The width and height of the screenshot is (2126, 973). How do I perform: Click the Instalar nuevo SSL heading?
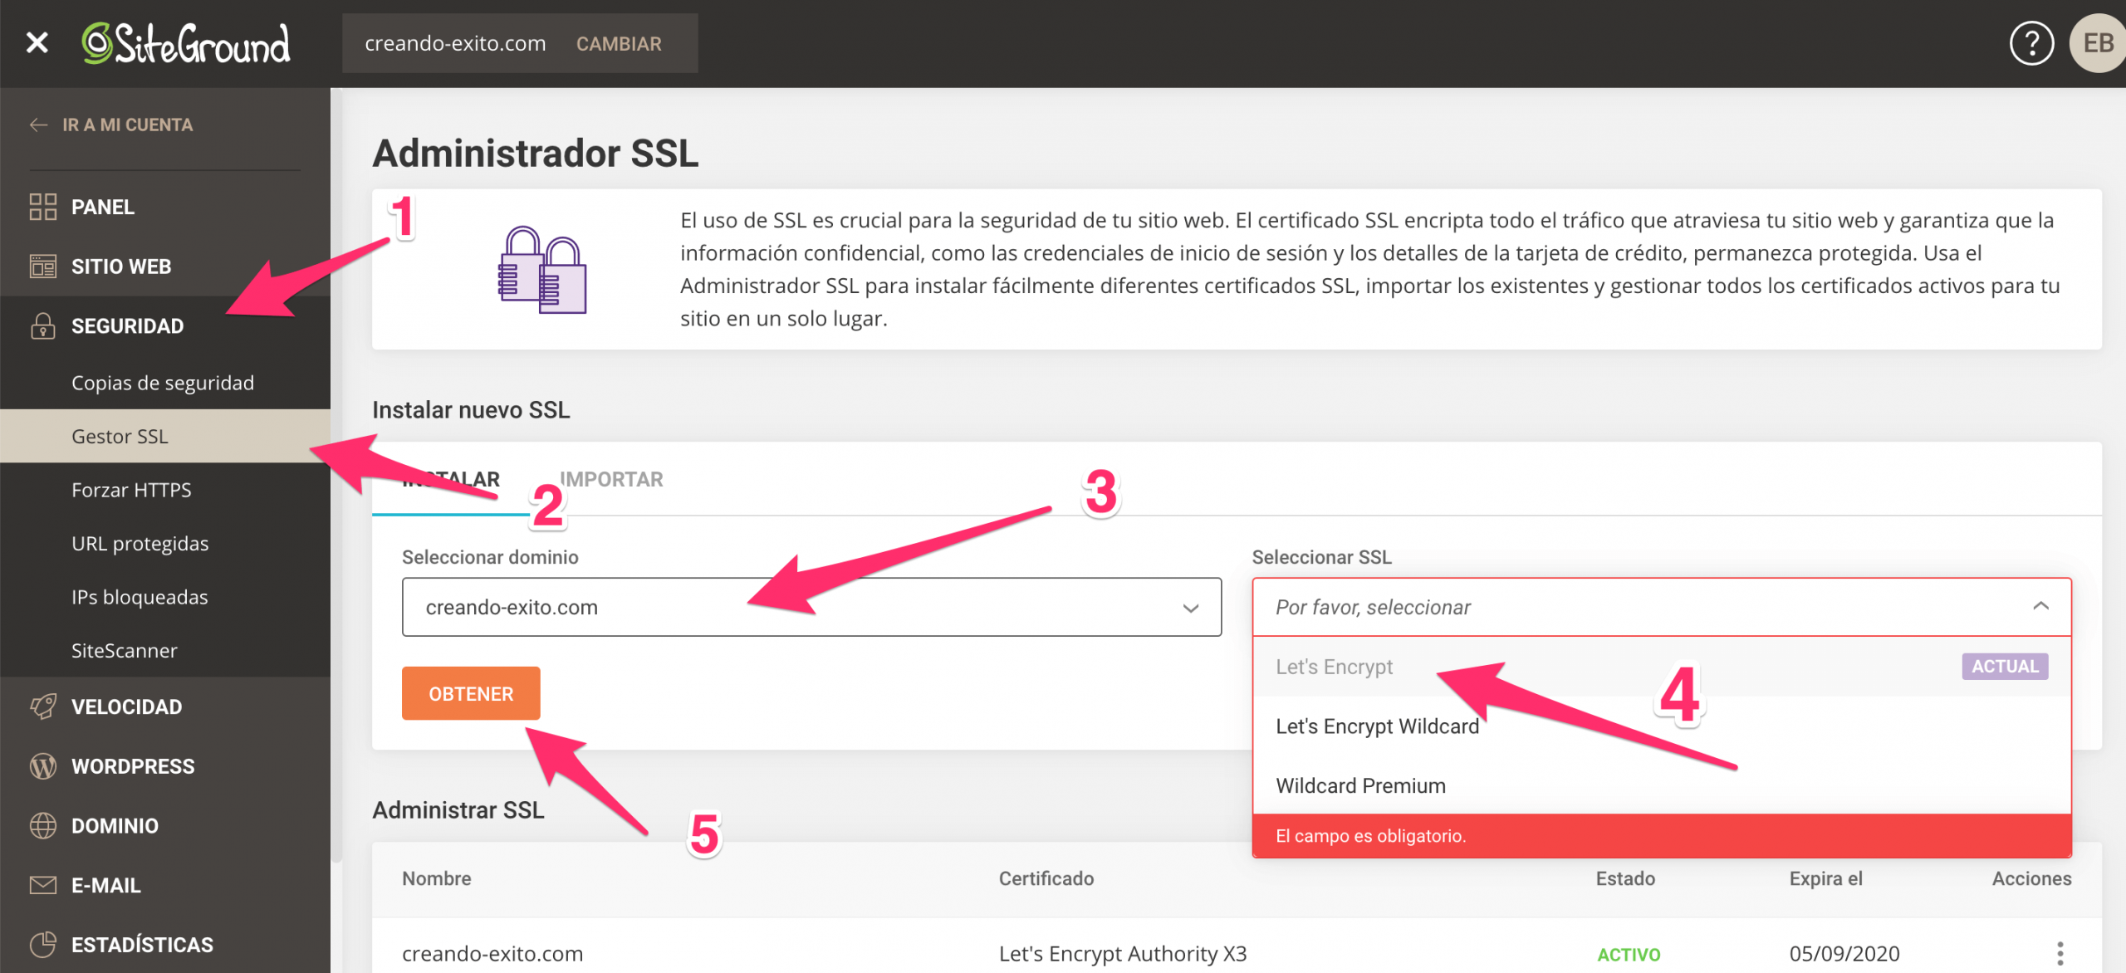pyautogui.click(x=471, y=410)
